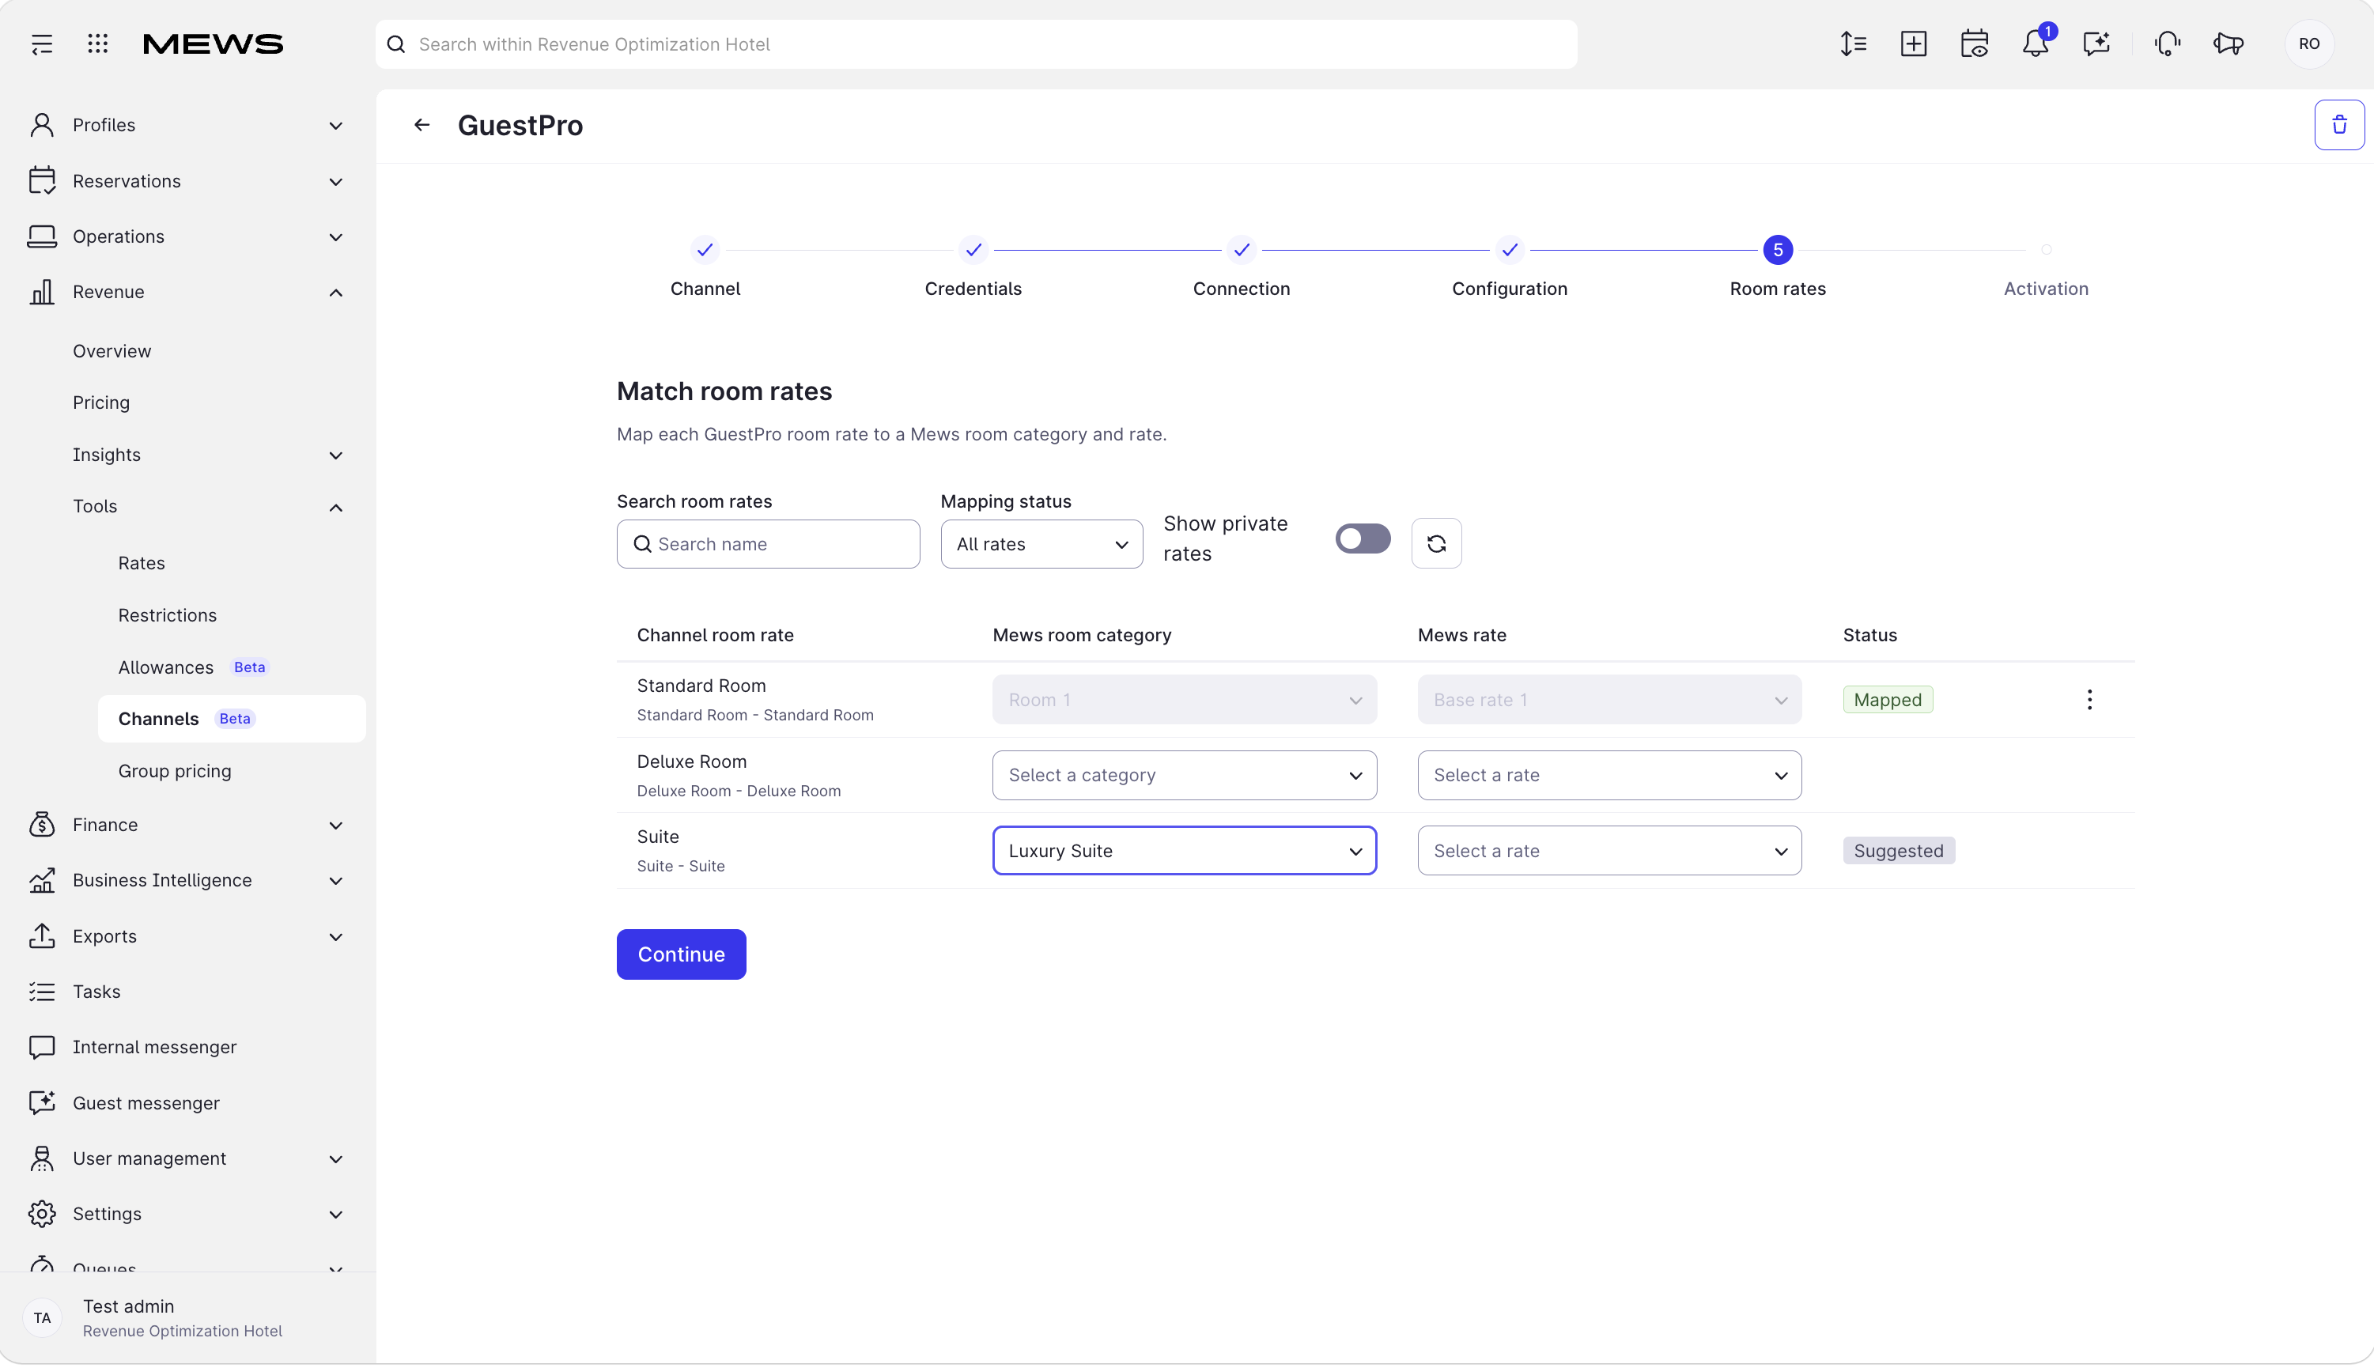The height and width of the screenshot is (1368, 2374).
Task: Expand the Profiles menu chevron
Action: pos(335,126)
